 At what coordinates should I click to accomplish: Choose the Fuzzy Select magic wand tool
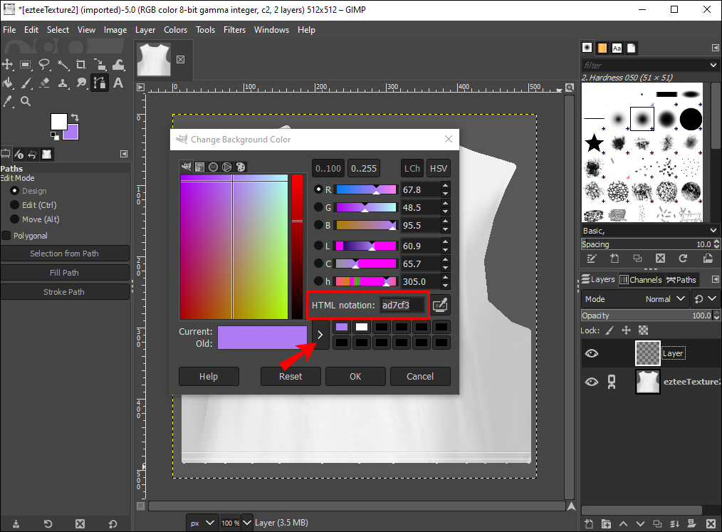[x=63, y=65]
